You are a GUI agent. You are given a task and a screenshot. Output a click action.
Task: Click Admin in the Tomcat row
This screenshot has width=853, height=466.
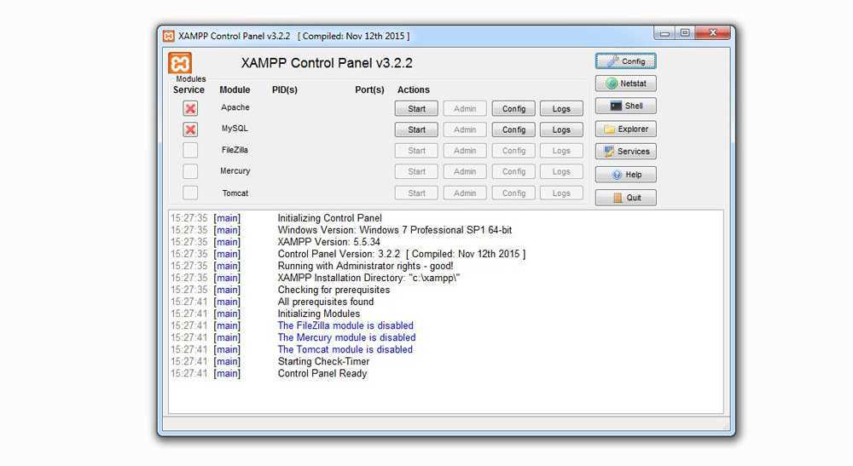tap(465, 193)
